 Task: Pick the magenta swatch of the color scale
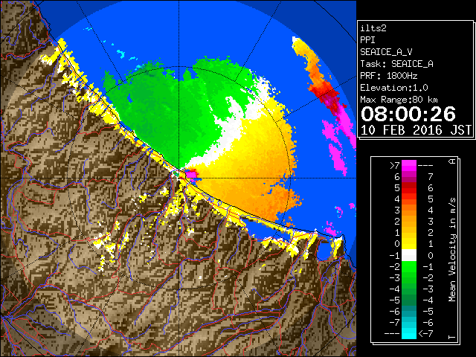[x=409, y=166]
